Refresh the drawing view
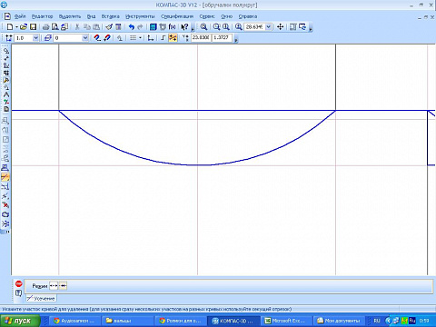Screen dimensions: 436x327 302,27
